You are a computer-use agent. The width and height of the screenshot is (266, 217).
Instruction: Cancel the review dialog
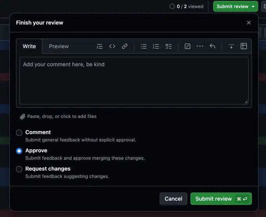(173, 199)
